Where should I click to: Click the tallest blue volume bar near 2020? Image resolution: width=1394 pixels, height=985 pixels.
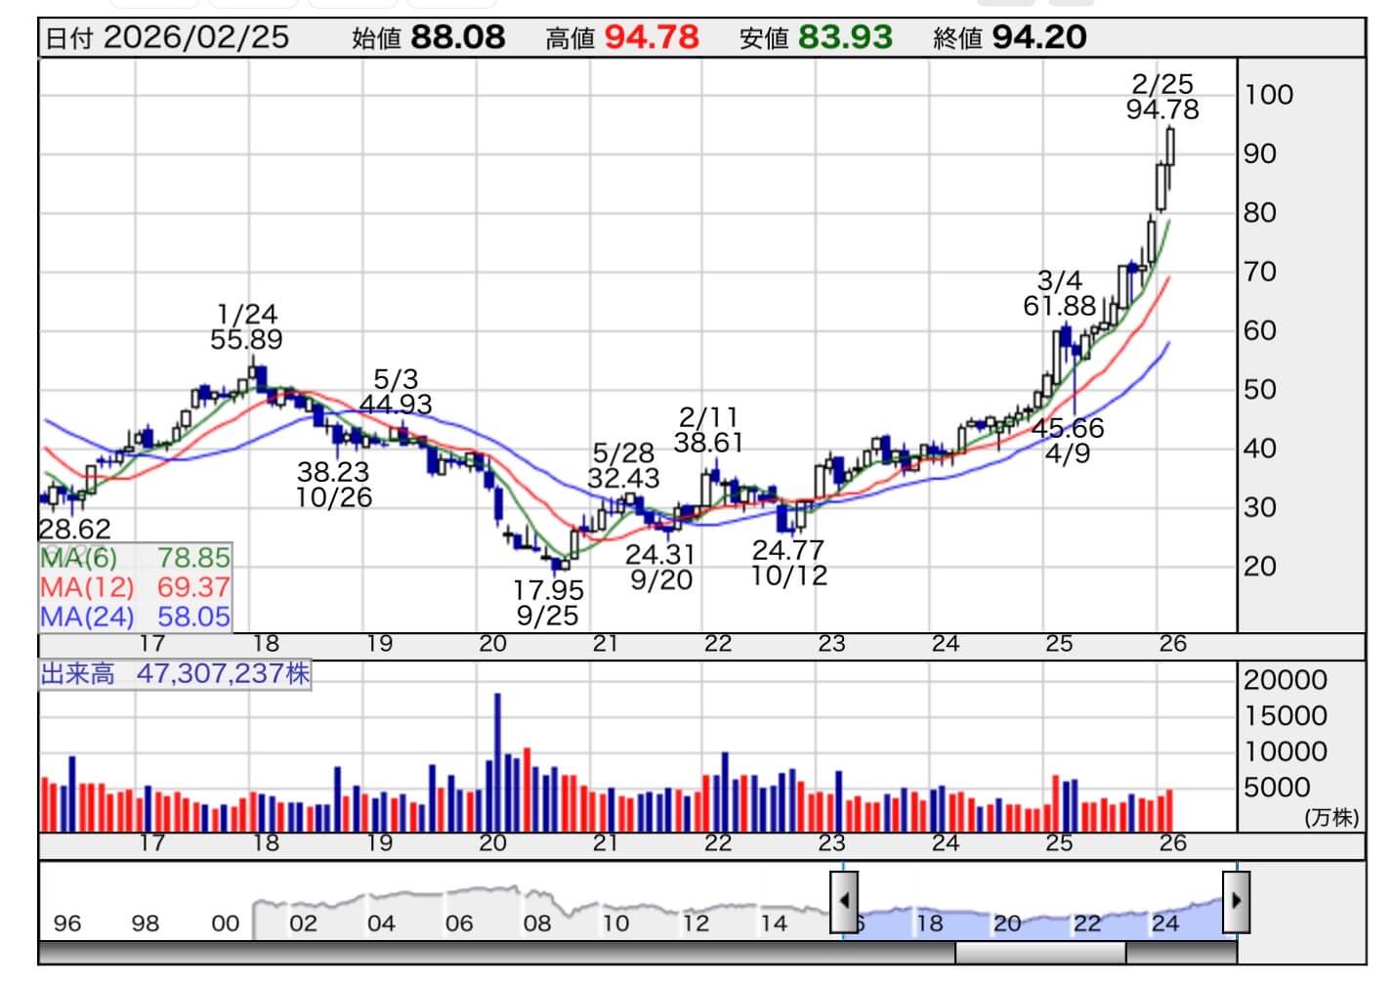(x=497, y=761)
